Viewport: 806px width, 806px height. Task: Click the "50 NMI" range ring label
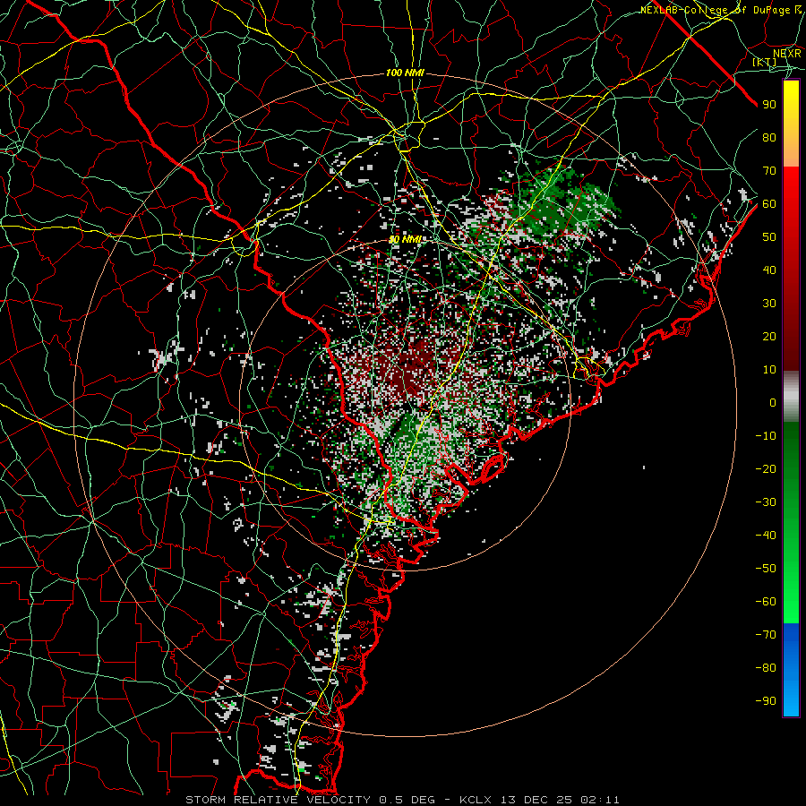405,239
